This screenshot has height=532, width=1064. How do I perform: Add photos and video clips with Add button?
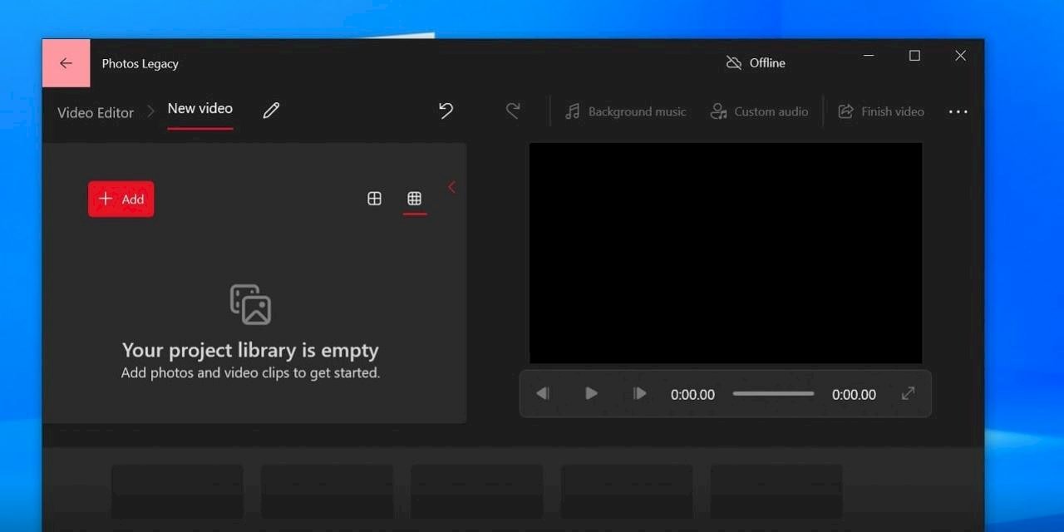(121, 199)
